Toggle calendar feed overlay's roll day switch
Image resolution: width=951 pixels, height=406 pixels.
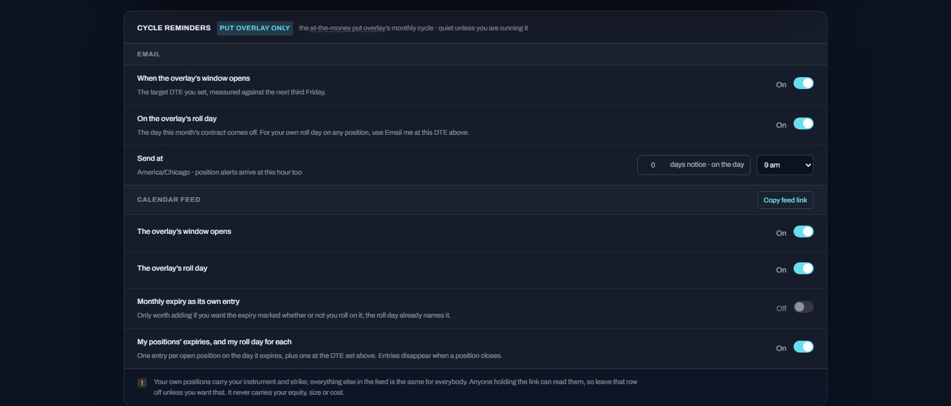(803, 268)
